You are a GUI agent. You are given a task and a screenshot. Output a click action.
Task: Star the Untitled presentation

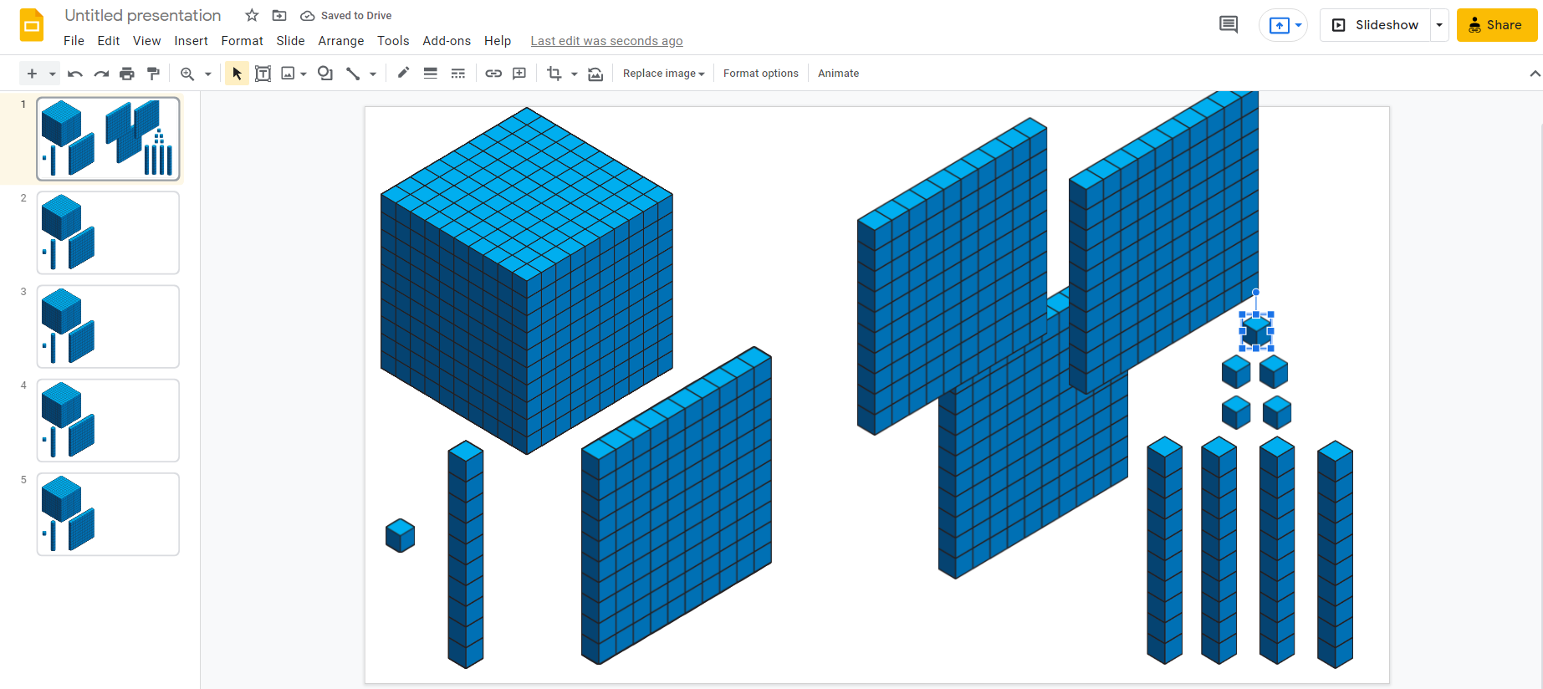(x=252, y=15)
